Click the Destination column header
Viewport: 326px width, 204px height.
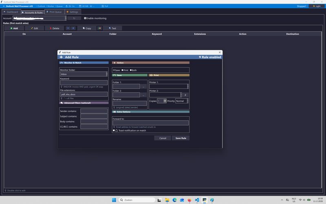click(292, 34)
